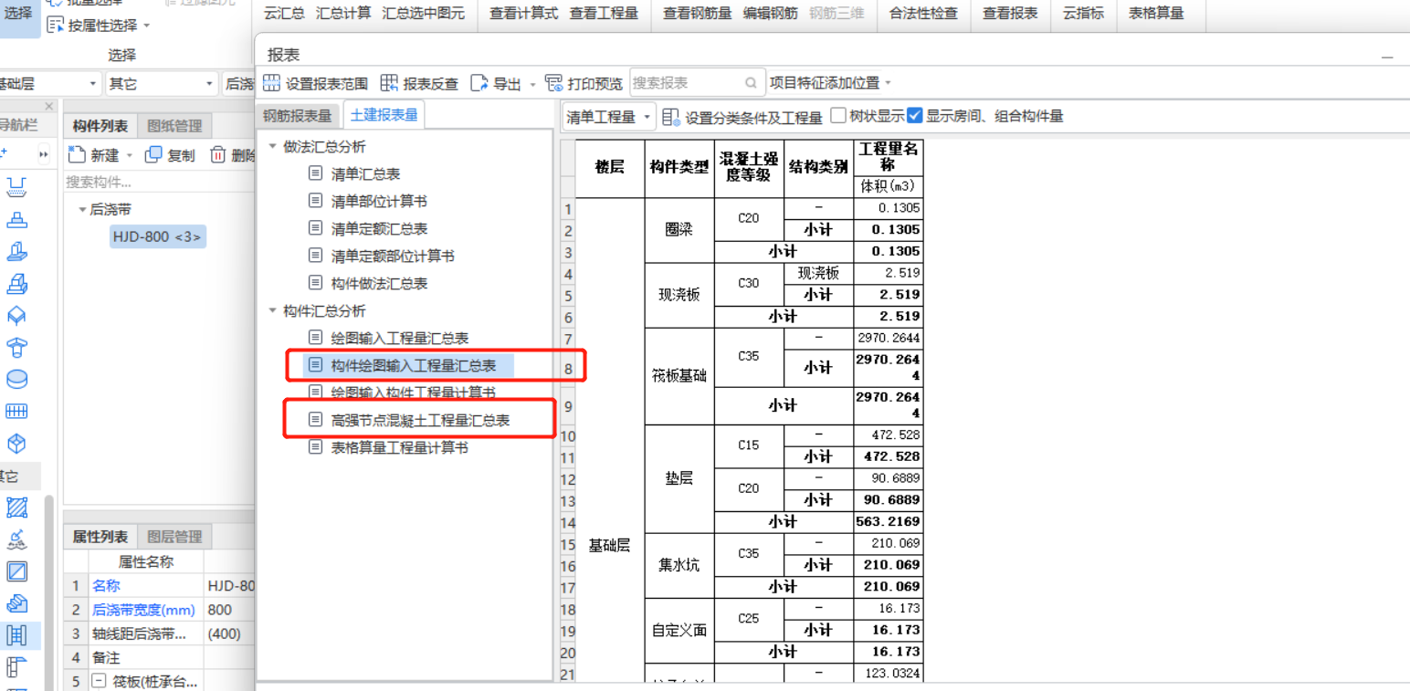Screen dimensions: 1410x691
Task: Click 查看工程量 in the top toolbar
Action: pyautogui.click(x=604, y=13)
